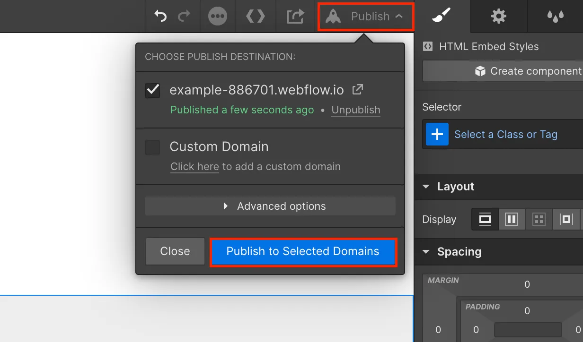Open the code export view
This screenshot has height=342, width=583.
[x=256, y=16]
